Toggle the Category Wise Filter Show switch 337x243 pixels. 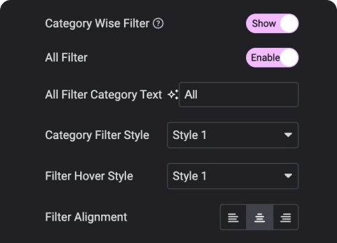coord(272,24)
